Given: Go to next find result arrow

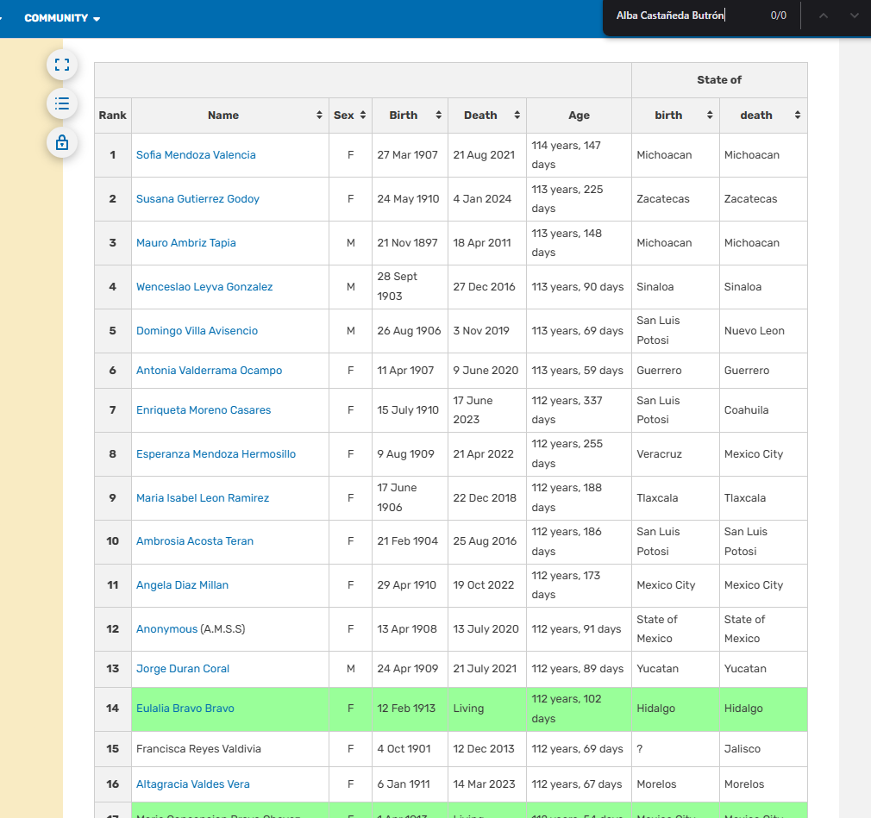Looking at the screenshot, I should (855, 16).
